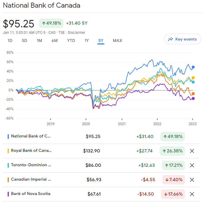Image resolution: width=204 pixels, height=205 pixels.
Task: Remove Toronto-Dominion comparison with X icon
Action: (192, 165)
